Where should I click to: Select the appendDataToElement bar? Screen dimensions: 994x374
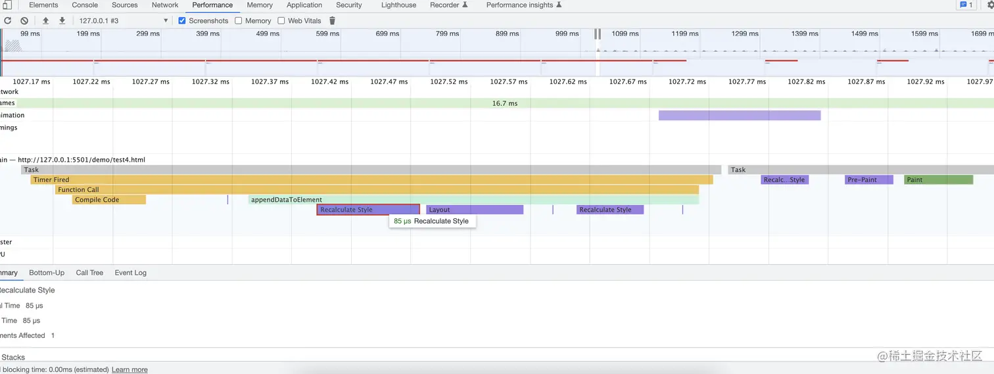tap(473, 200)
